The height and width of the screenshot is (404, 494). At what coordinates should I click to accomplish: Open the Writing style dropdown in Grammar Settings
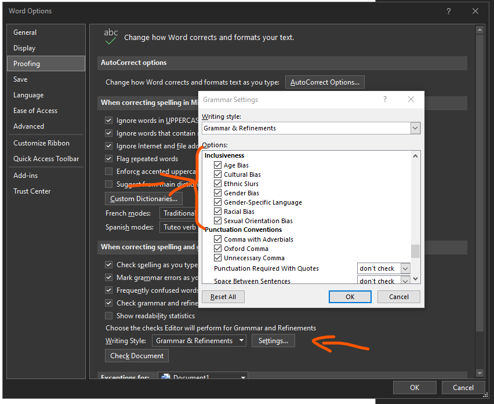[x=415, y=128]
